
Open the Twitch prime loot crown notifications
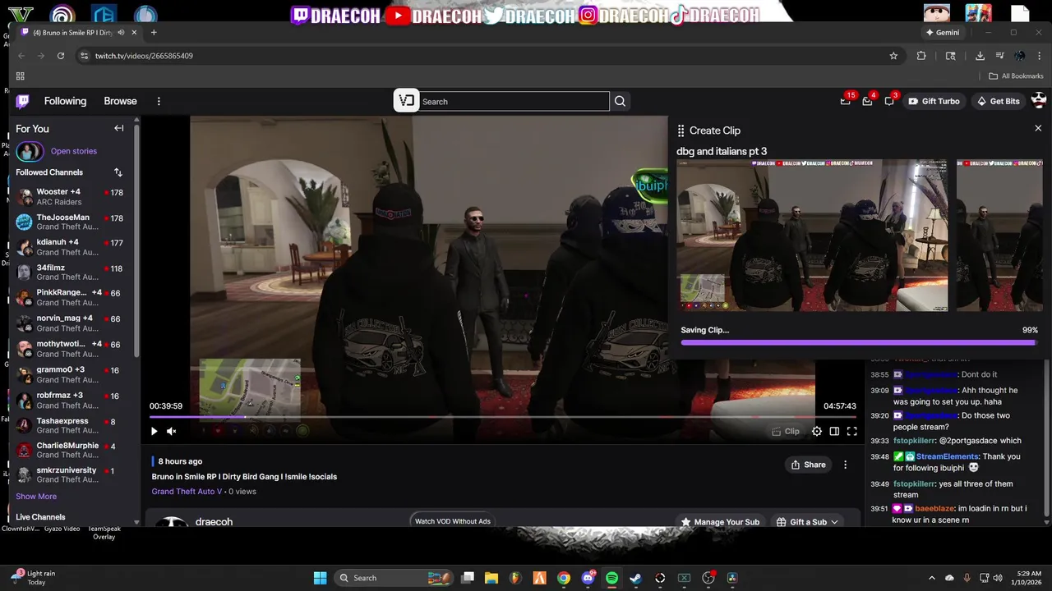coord(845,101)
